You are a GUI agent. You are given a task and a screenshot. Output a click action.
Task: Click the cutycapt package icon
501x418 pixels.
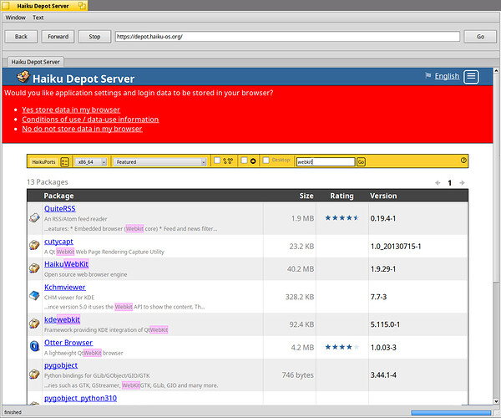click(34, 245)
